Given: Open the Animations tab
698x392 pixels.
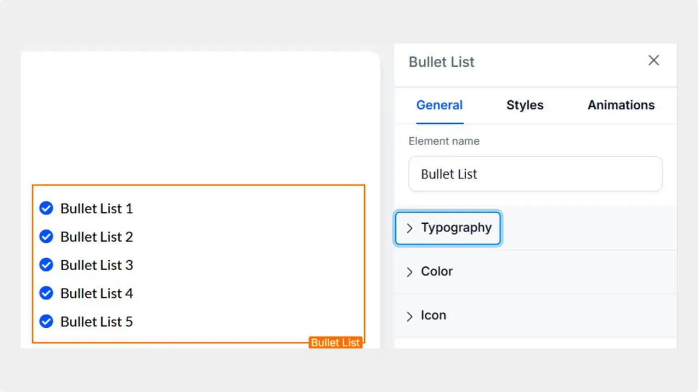Looking at the screenshot, I should coord(621,105).
